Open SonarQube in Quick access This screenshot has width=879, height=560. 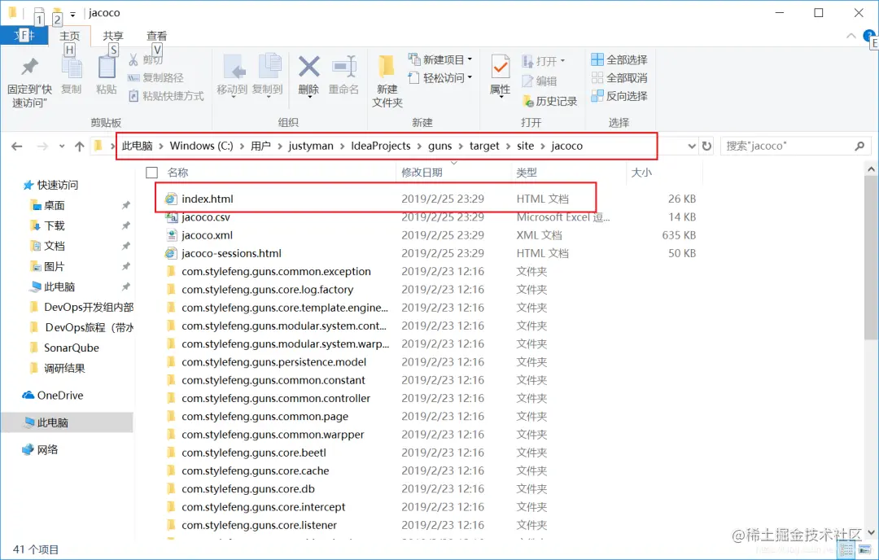coord(71,348)
